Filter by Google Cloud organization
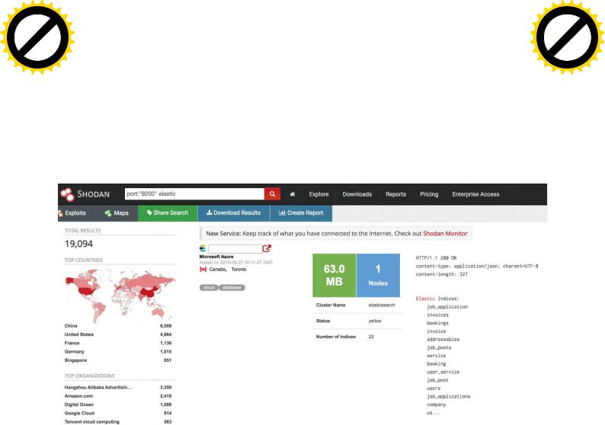605x425 pixels. 118,413
